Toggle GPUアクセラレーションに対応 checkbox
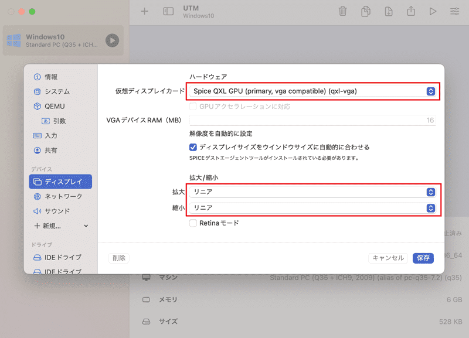The image size is (469, 338). coord(193,107)
